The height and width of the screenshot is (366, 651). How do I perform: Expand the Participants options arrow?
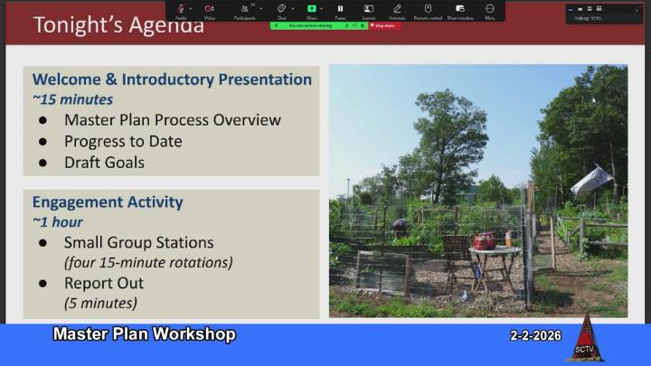pos(260,9)
